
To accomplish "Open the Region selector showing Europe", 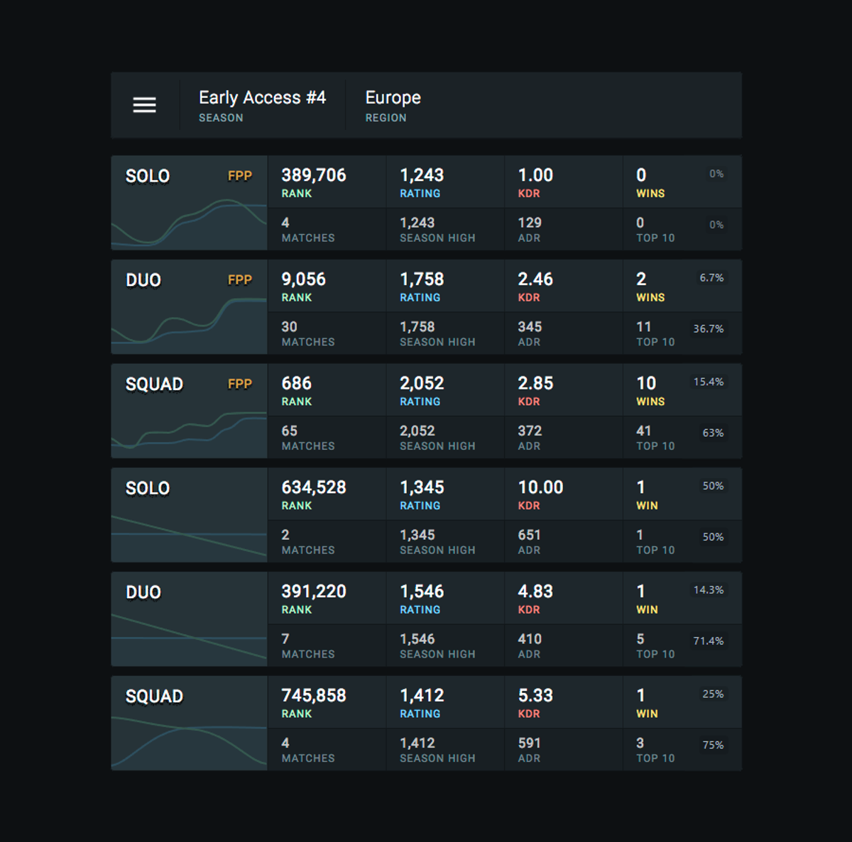I will coord(392,105).
